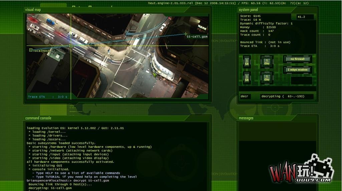The width and height of the screenshot is (342, 191).
Task: Click 'Bouncing link through 0 host(s)...' line
Action: 60,184
